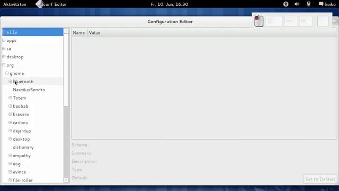Select the caribou entry label
The image size is (339, 191).
pyautogui.click(x=21, y=123)
